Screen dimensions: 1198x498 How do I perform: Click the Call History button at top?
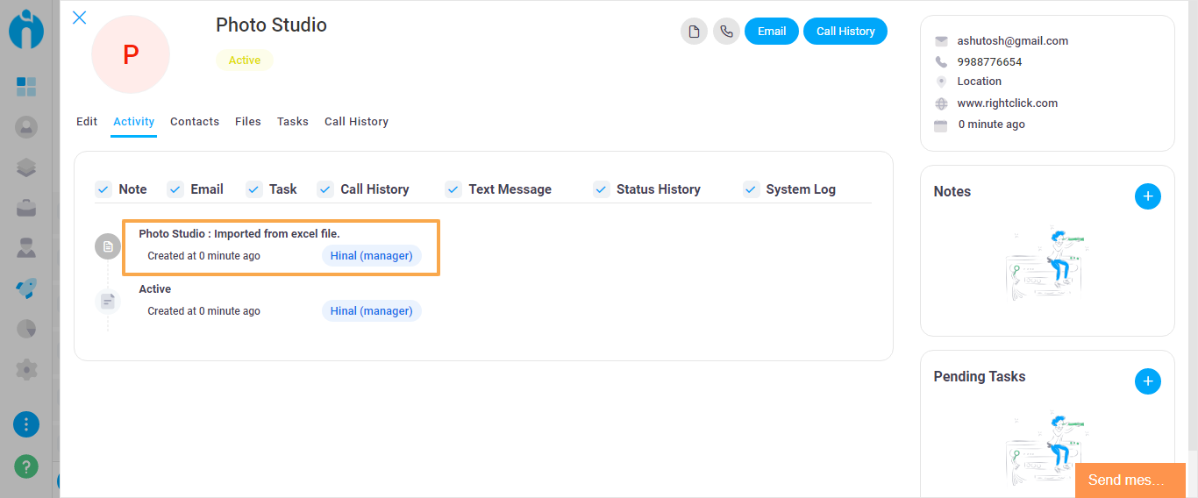coord(845,32)
